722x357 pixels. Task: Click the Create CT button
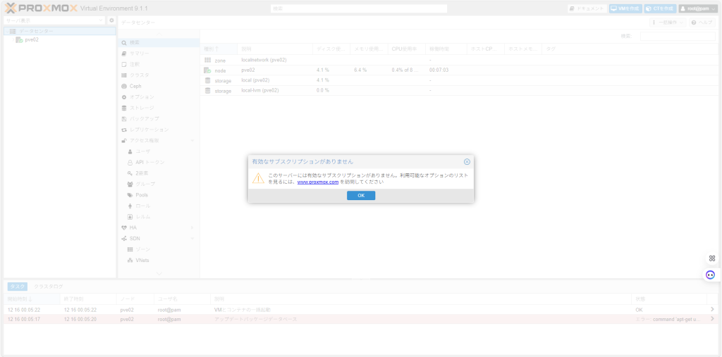click(x=659, y=8)
